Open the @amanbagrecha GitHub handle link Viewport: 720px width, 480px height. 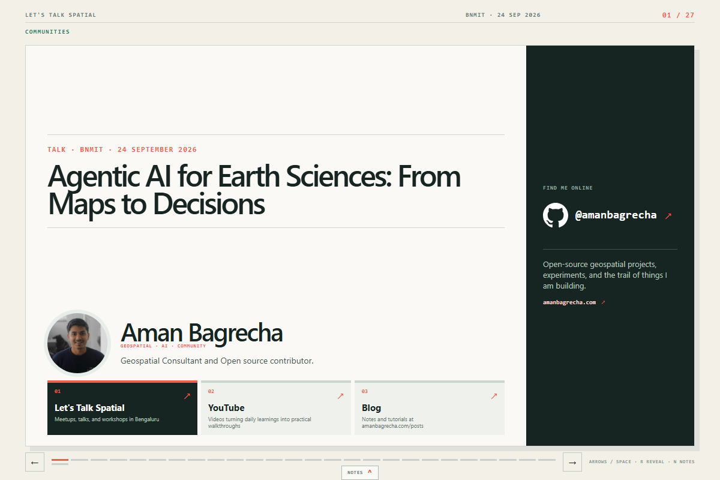click(x=616, y=215)
